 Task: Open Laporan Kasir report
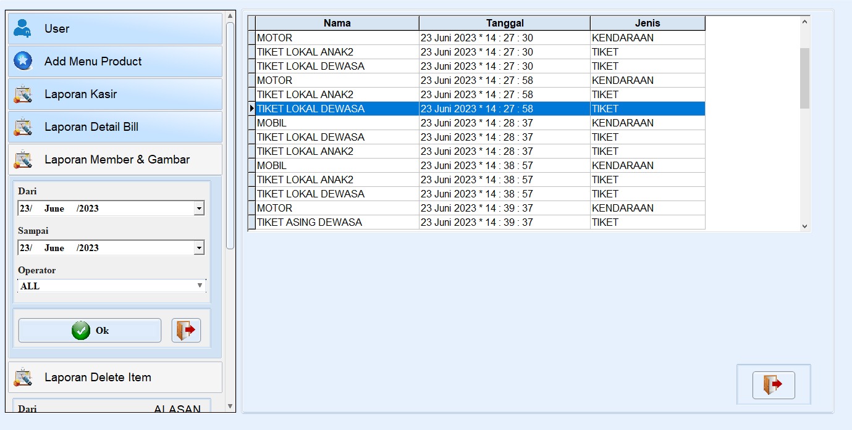point(115,94)
